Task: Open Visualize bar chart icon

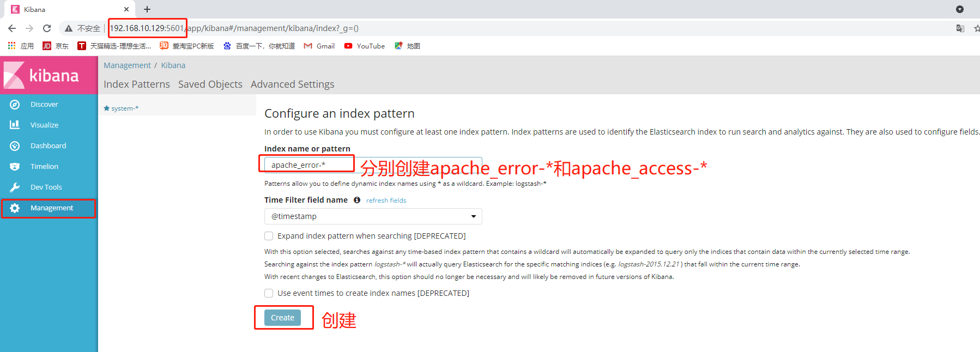Action: [x=15, y=125]
